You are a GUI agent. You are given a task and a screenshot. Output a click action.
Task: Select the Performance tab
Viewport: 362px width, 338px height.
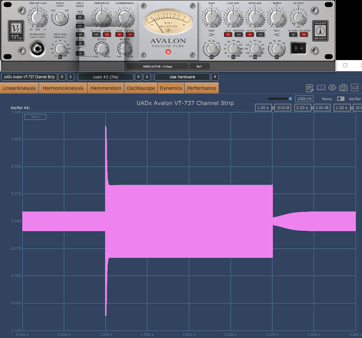coord(201,88)
